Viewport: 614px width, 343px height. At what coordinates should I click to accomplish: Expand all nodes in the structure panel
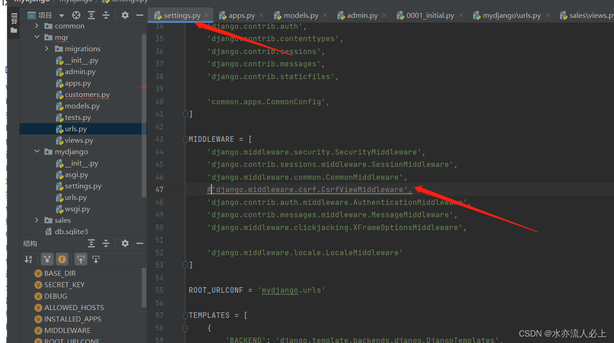(x=91, y=243)
